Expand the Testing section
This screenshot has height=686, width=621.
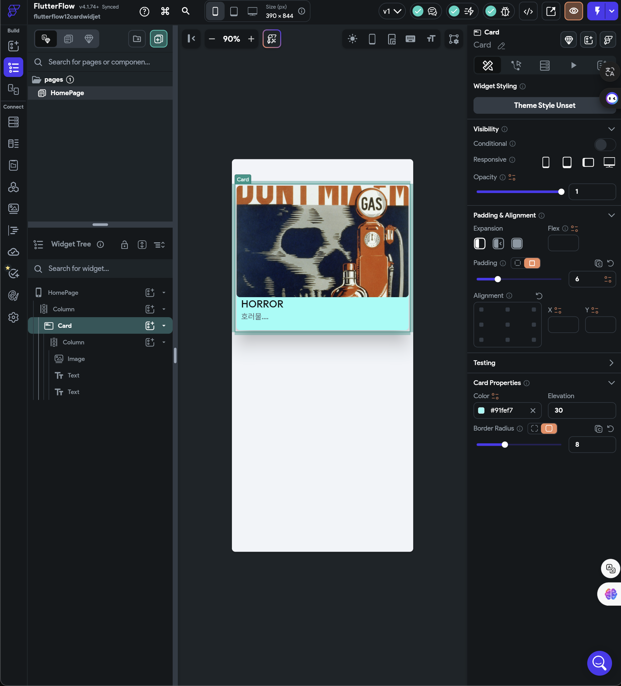point(611,363)
